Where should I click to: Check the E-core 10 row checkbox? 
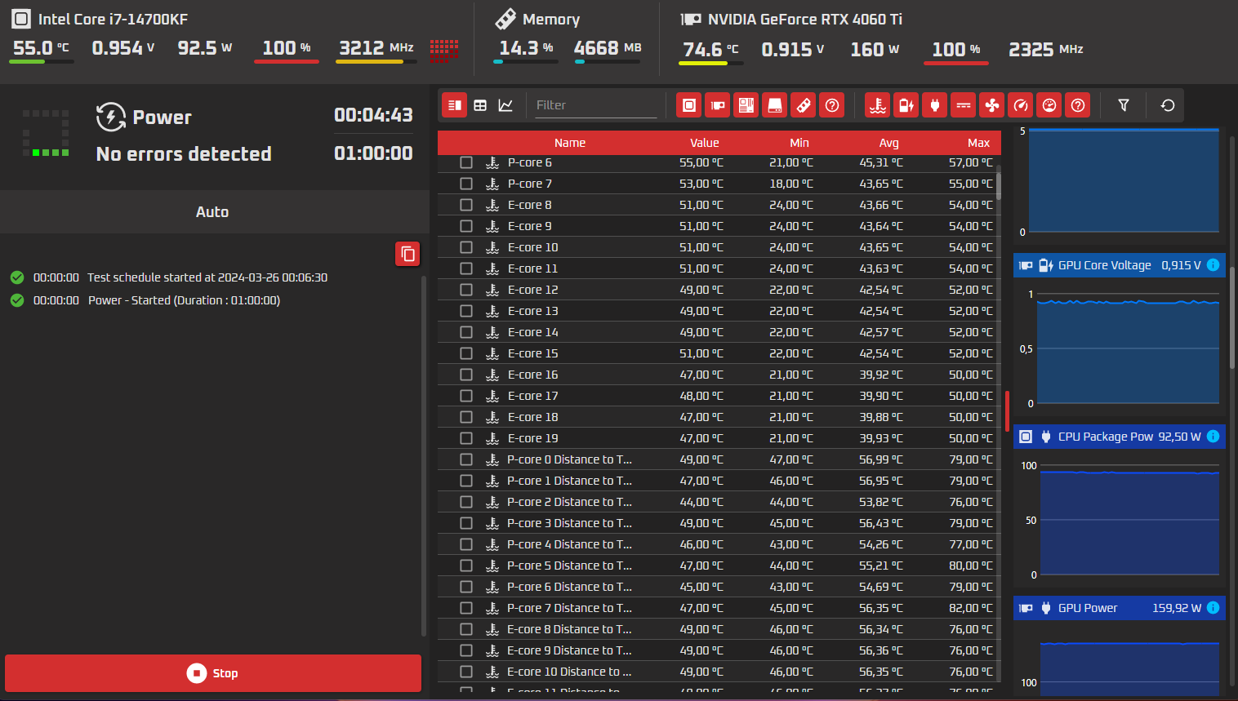tap(466, 247)
